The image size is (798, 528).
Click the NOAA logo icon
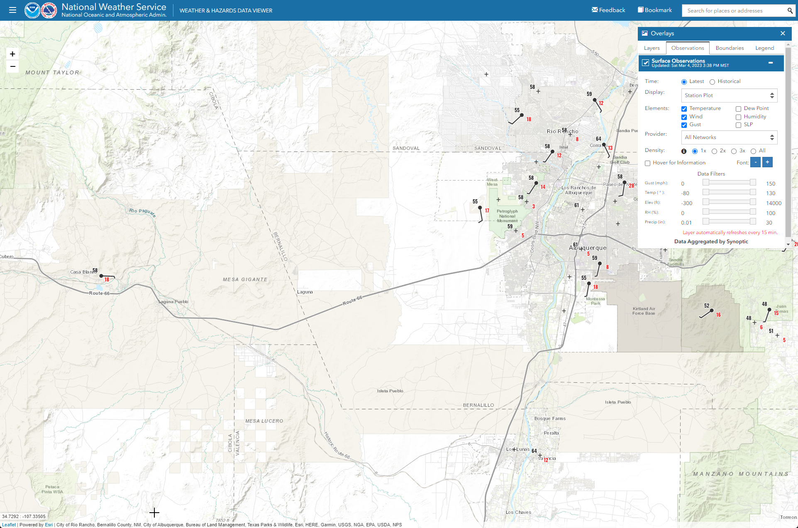(32, 10)
